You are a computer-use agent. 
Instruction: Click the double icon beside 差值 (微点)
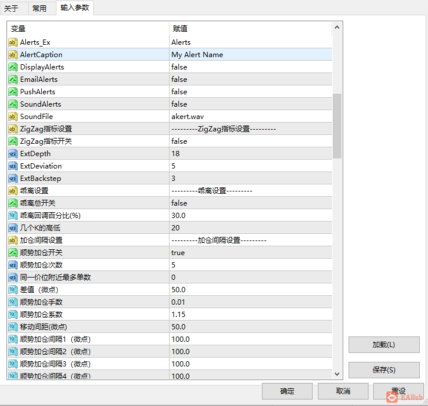(x=13, y=290)
